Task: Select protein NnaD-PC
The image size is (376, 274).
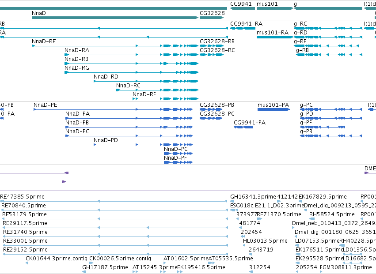Action: click(x=178, y=154)
